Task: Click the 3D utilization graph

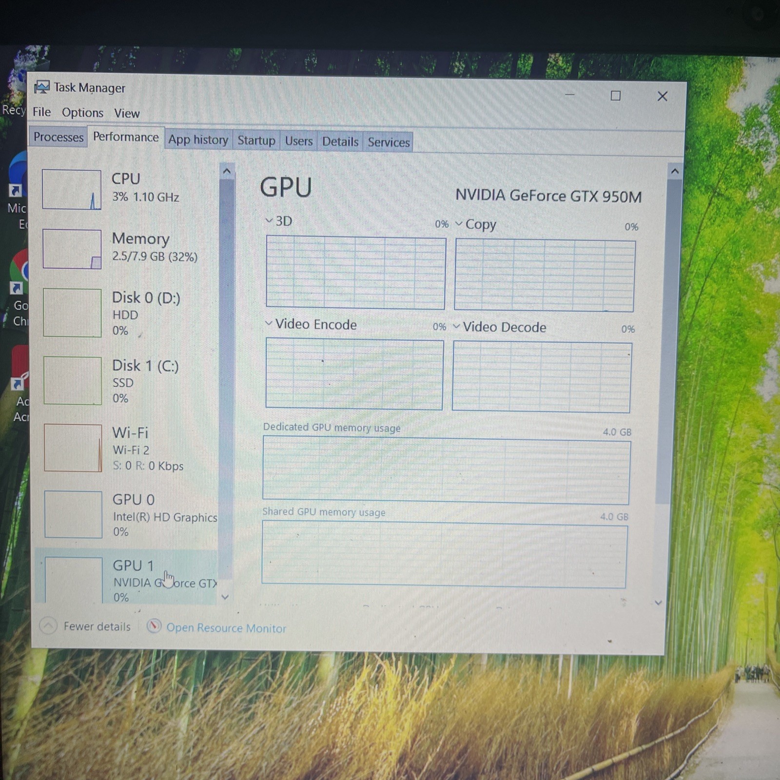Action: coord(355,273)
